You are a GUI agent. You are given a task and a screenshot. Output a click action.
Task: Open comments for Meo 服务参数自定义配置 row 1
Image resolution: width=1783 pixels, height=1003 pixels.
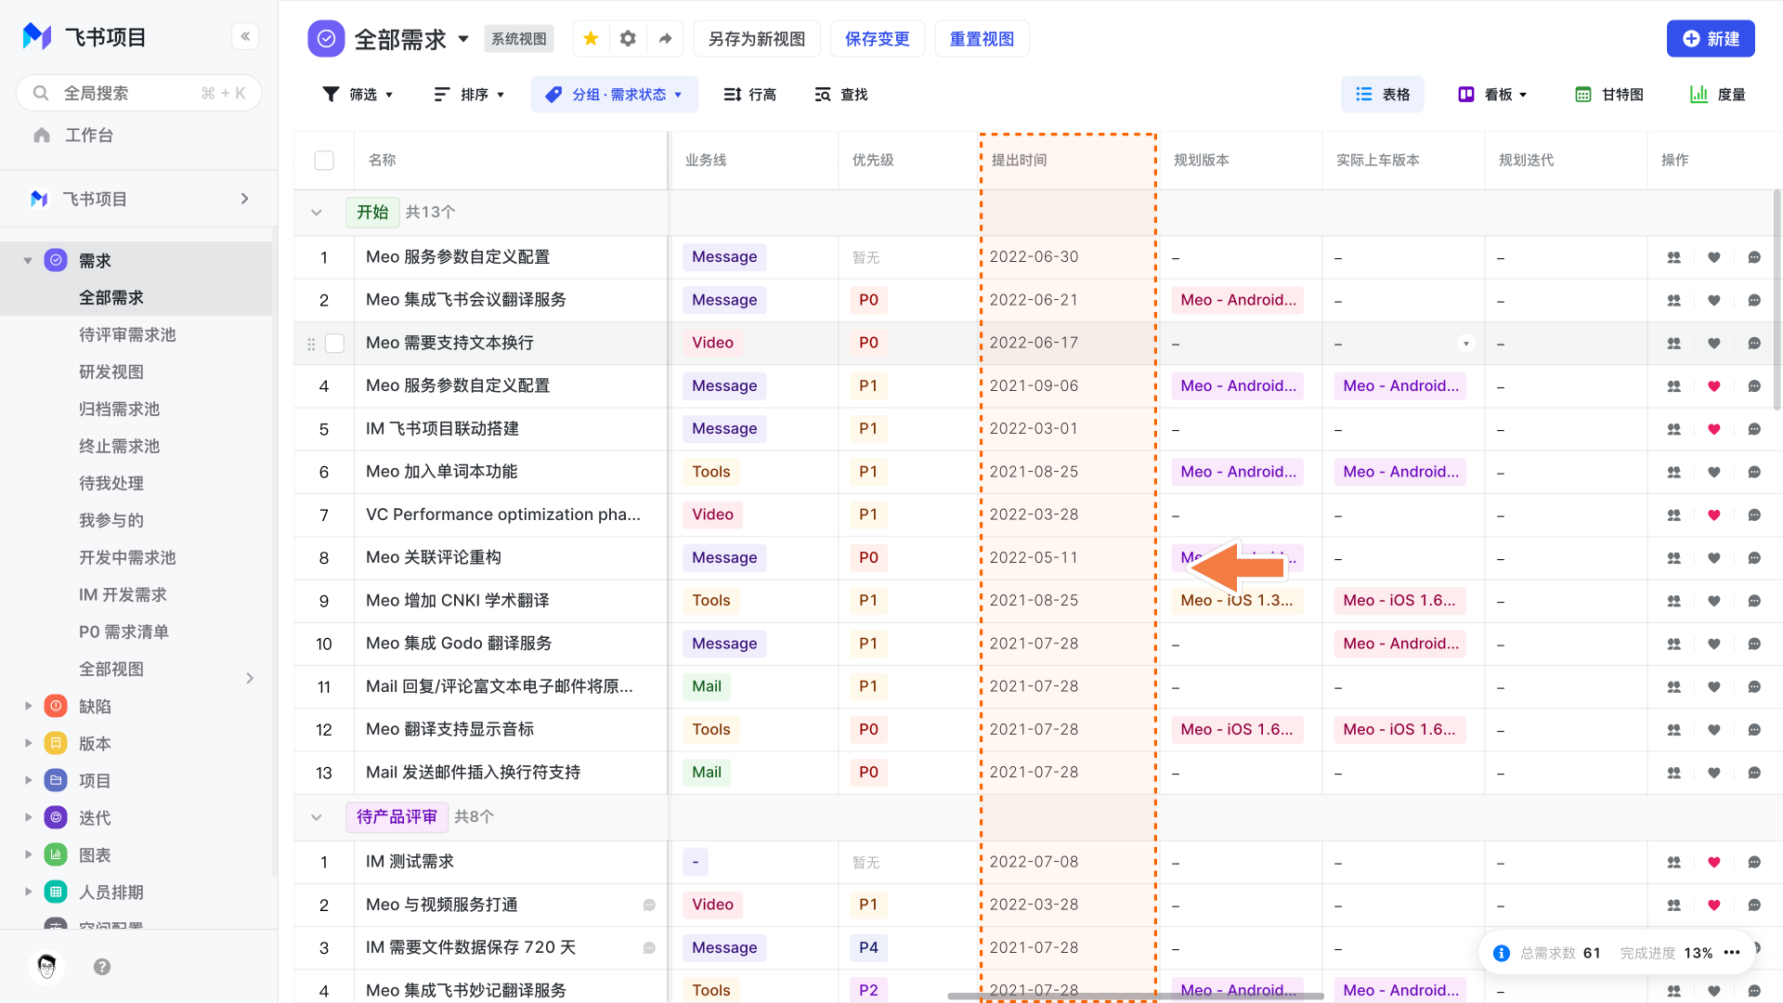coord(1754,257)
